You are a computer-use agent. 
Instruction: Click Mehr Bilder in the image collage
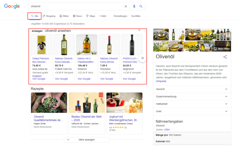point(222,49)
